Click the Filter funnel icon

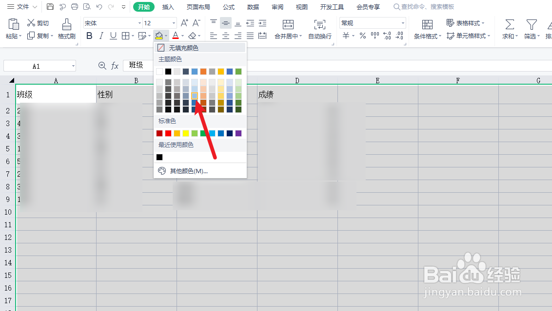532,25
